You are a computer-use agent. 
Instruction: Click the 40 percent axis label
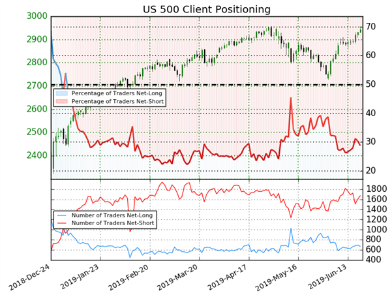click(x=370, y=113)
